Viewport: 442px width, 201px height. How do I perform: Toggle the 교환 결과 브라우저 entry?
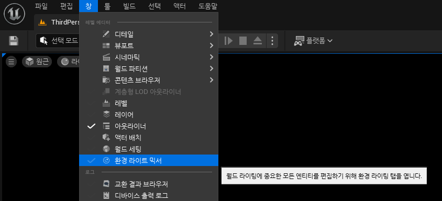pyautogui.click(x=149, y=184)
